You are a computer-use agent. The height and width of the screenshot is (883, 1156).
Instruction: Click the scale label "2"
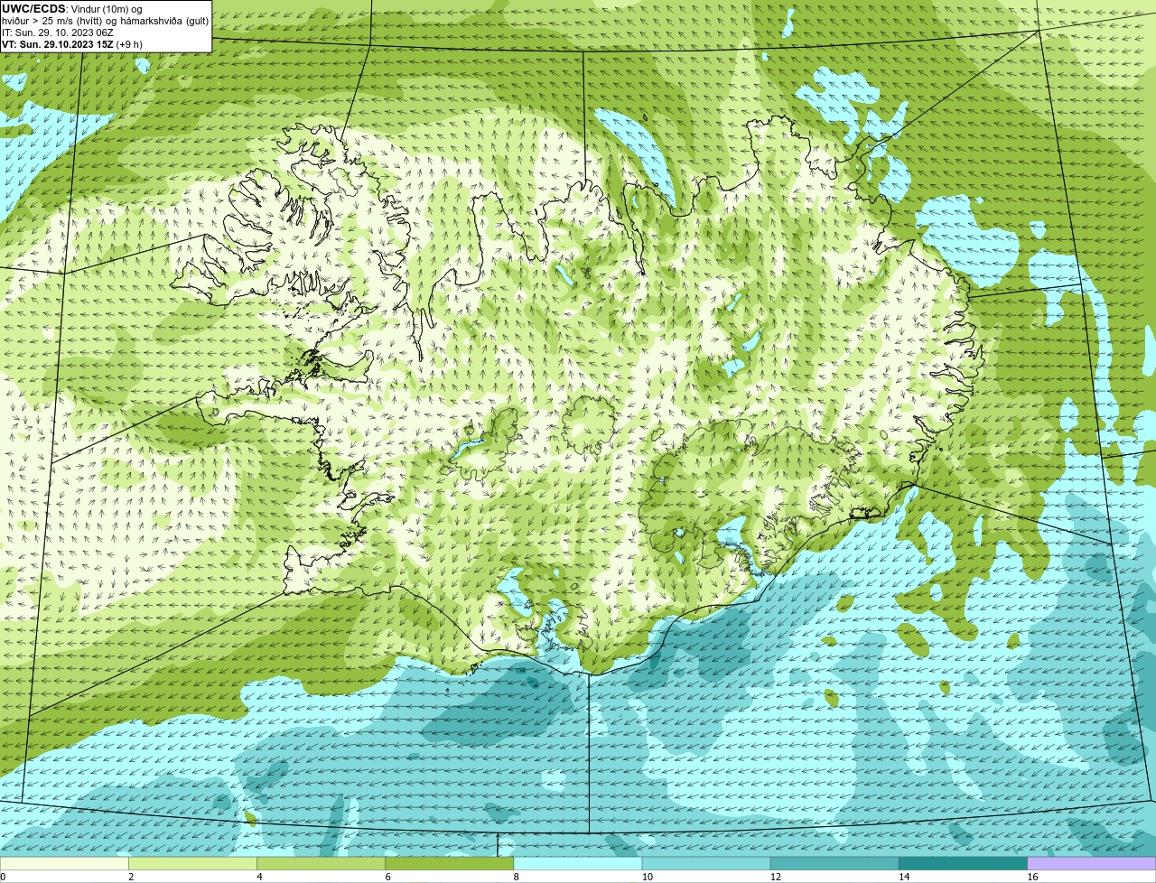131,877
